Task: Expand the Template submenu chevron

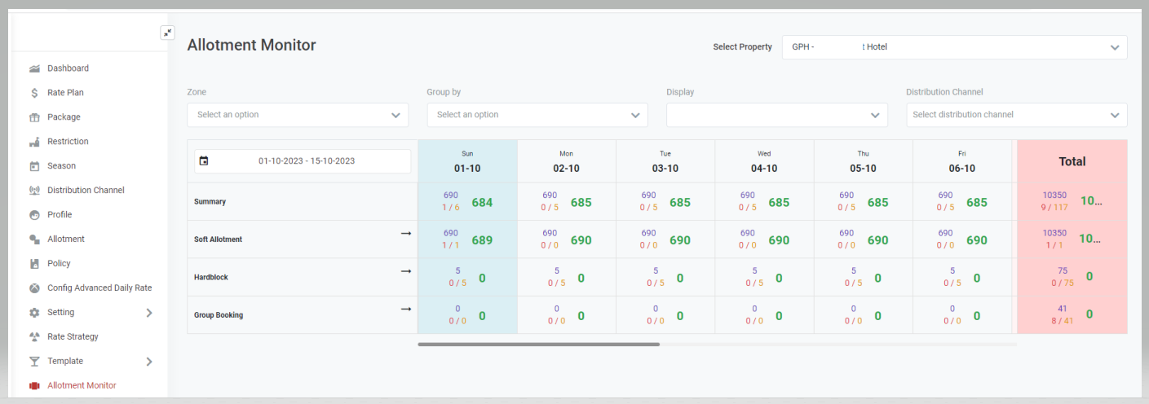Action: coord(149,362)
